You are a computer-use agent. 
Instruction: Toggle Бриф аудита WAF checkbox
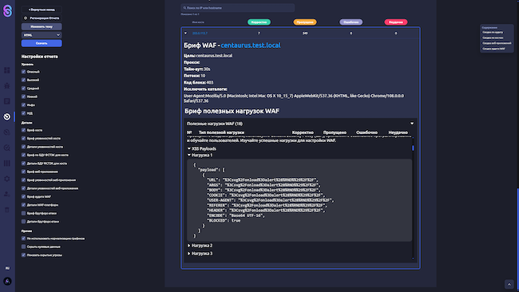click(x=23, y=197)
